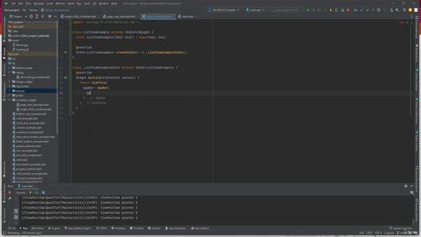This screenshot has height=237, width=421.
Task: Select the listview folder in tree
Action: (x=32, y=91)
